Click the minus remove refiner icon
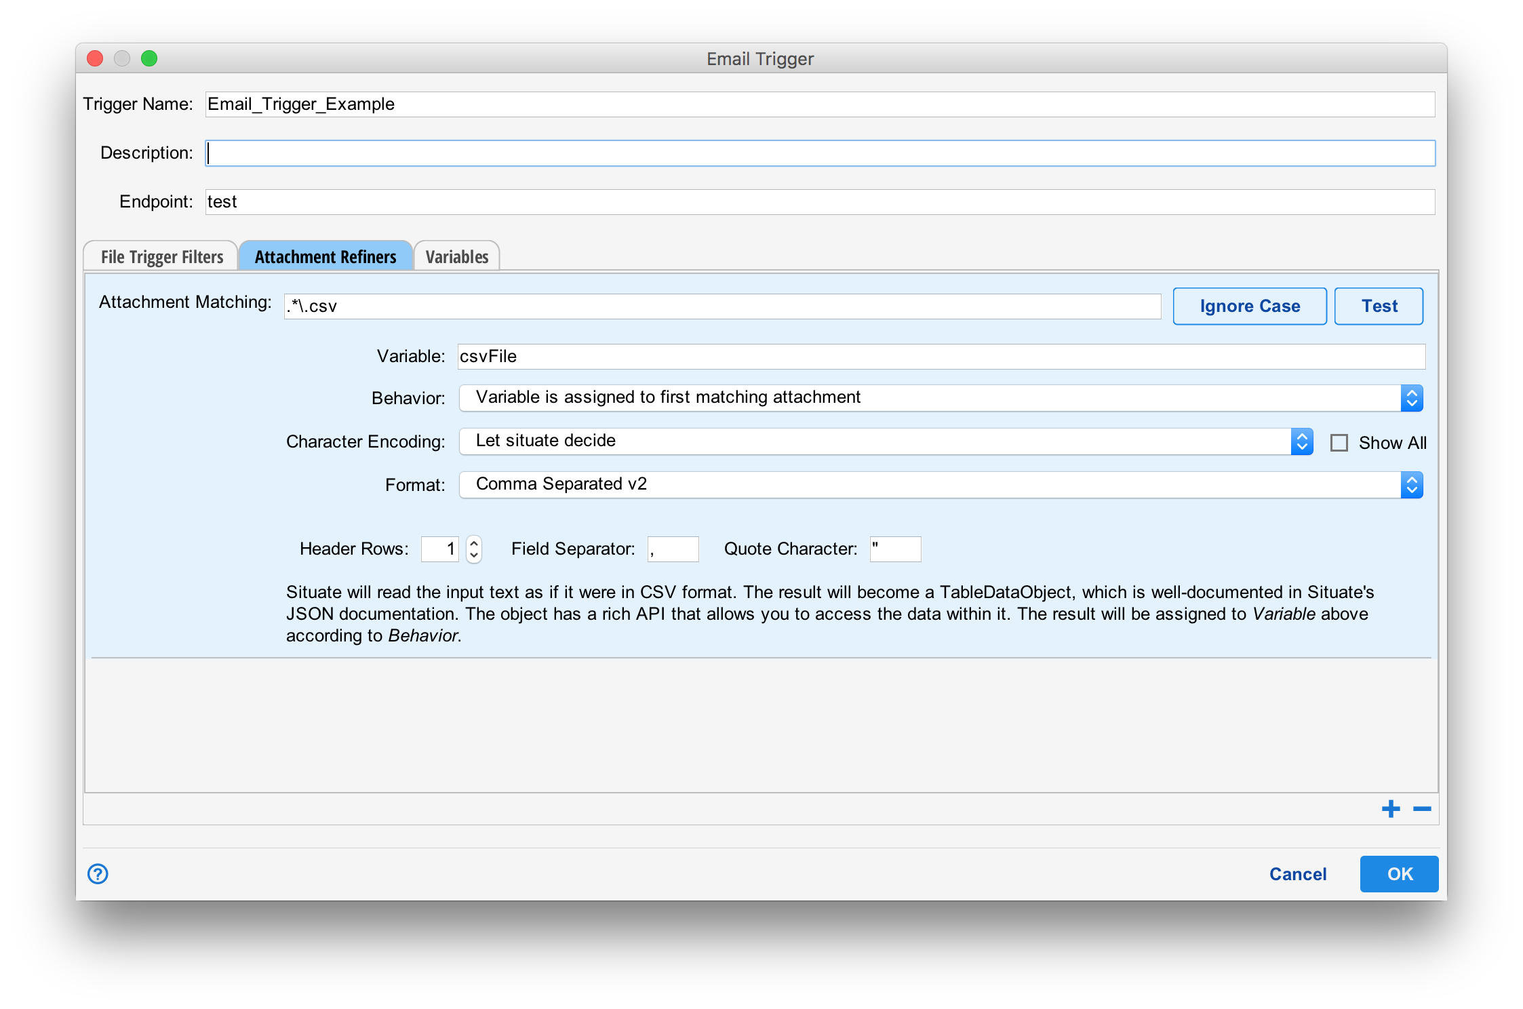 [1422, 808]
